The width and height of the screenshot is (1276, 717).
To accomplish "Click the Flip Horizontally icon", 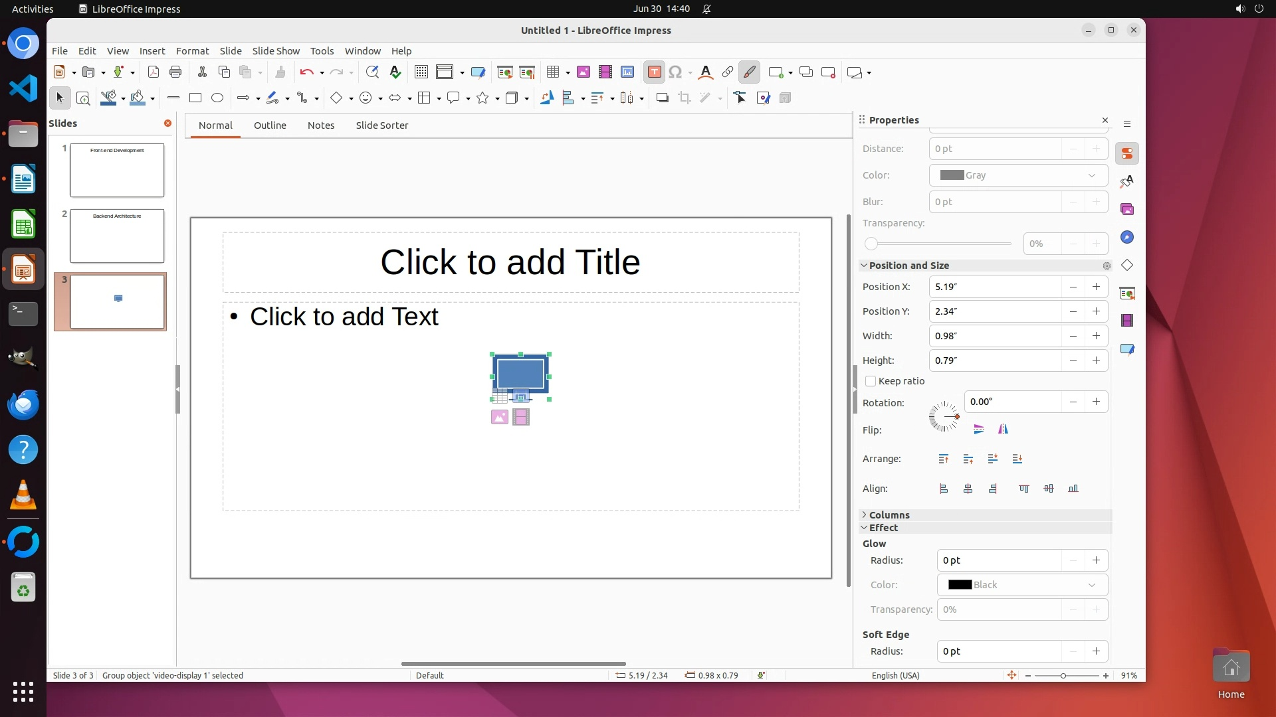I will (x=1003, y=430).
